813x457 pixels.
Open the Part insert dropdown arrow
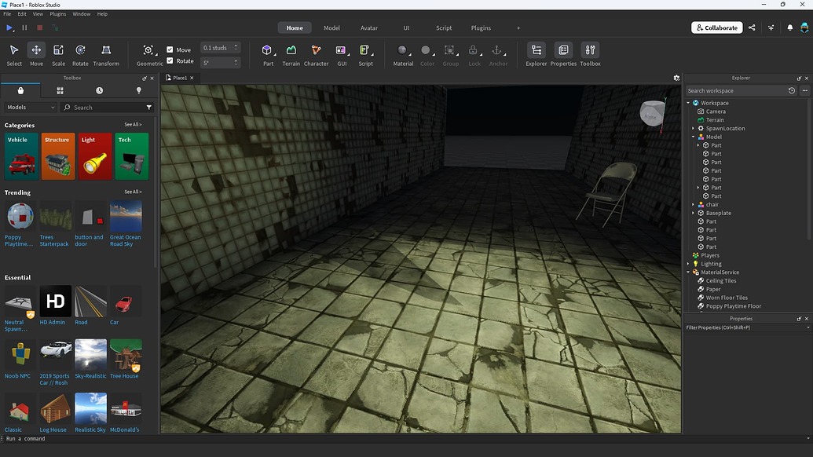[x=275, y=54]
